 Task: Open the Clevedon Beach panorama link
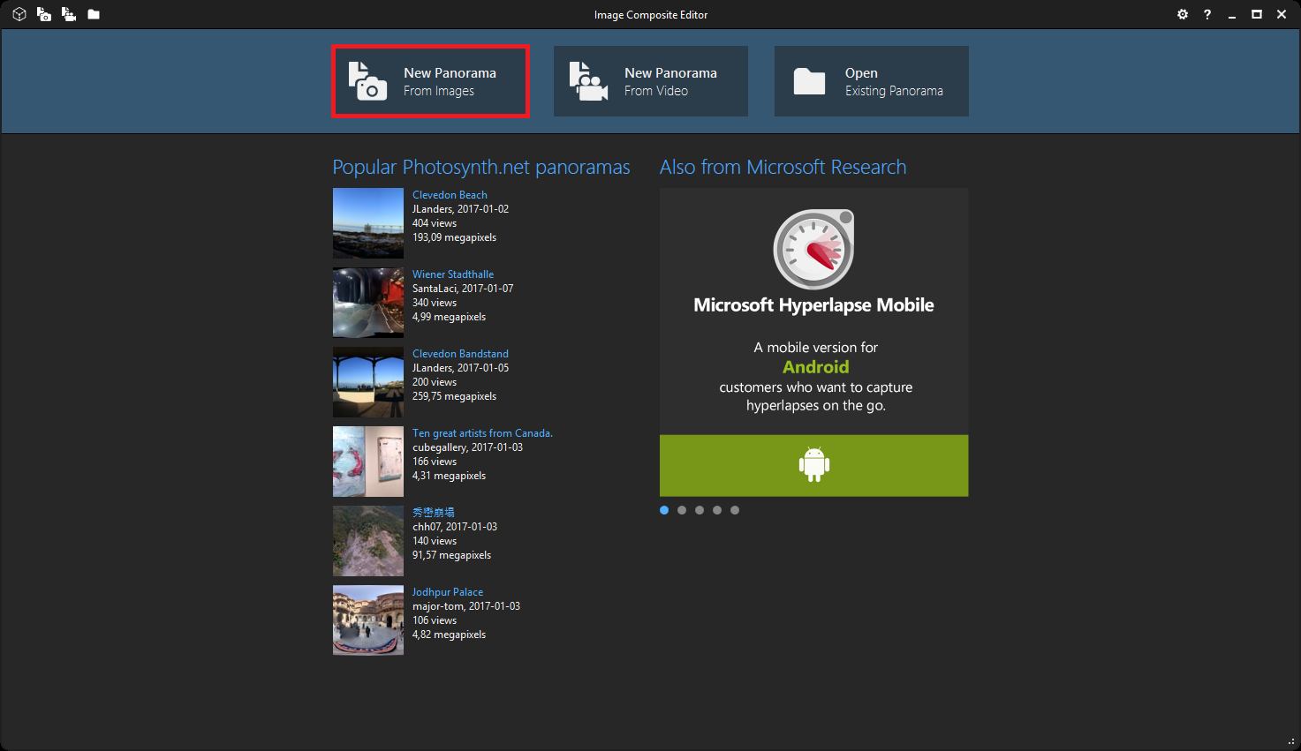450,195
